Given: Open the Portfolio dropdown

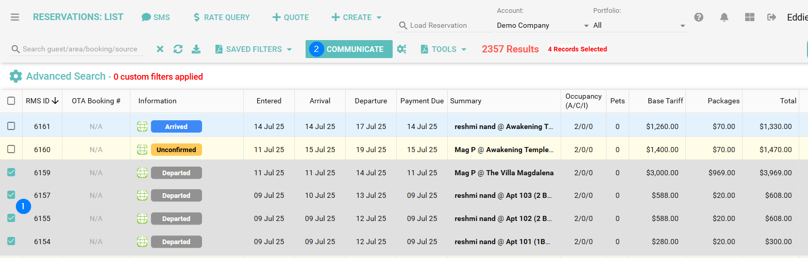Looking at the screenshot, I should (x=639, y=25).
